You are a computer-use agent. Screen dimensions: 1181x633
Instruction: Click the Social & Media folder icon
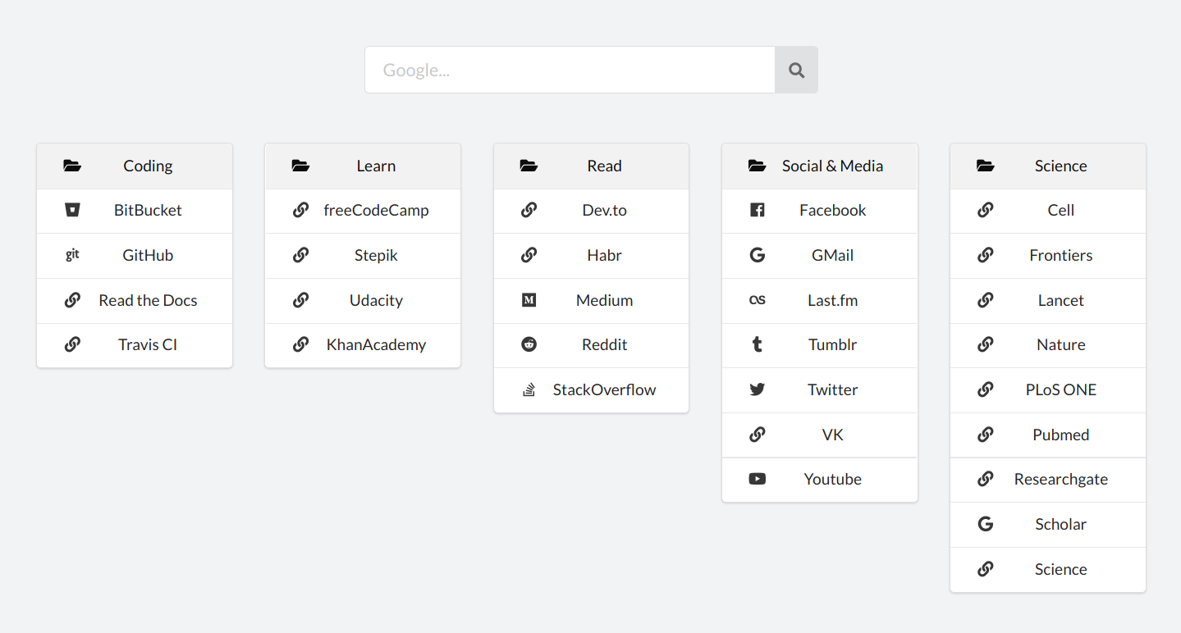[757, 166]
